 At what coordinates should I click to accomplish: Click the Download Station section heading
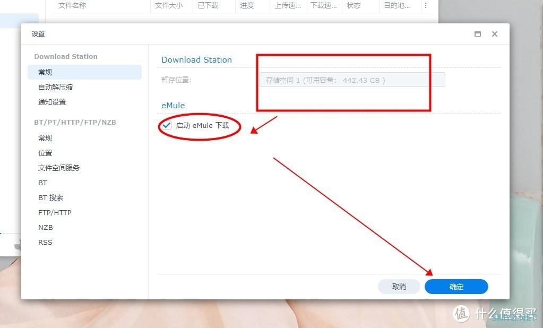point(196,59)
